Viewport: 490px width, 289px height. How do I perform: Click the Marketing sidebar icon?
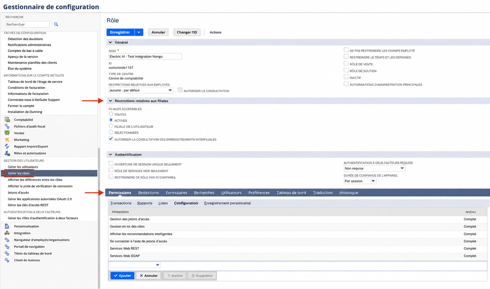(x=7, y=140)
